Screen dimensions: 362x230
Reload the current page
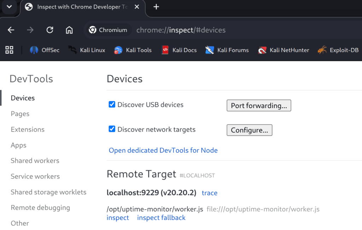click(50, 30)
